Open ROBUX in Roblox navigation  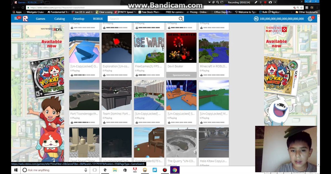(98, 19)
